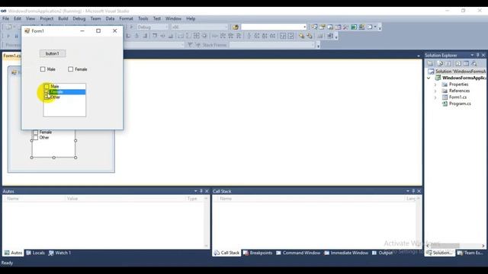The width and height of the screenshot is (488, 274).
Task: Open the Edit menu
Action: pyautogui.click(x=18, y=18)
